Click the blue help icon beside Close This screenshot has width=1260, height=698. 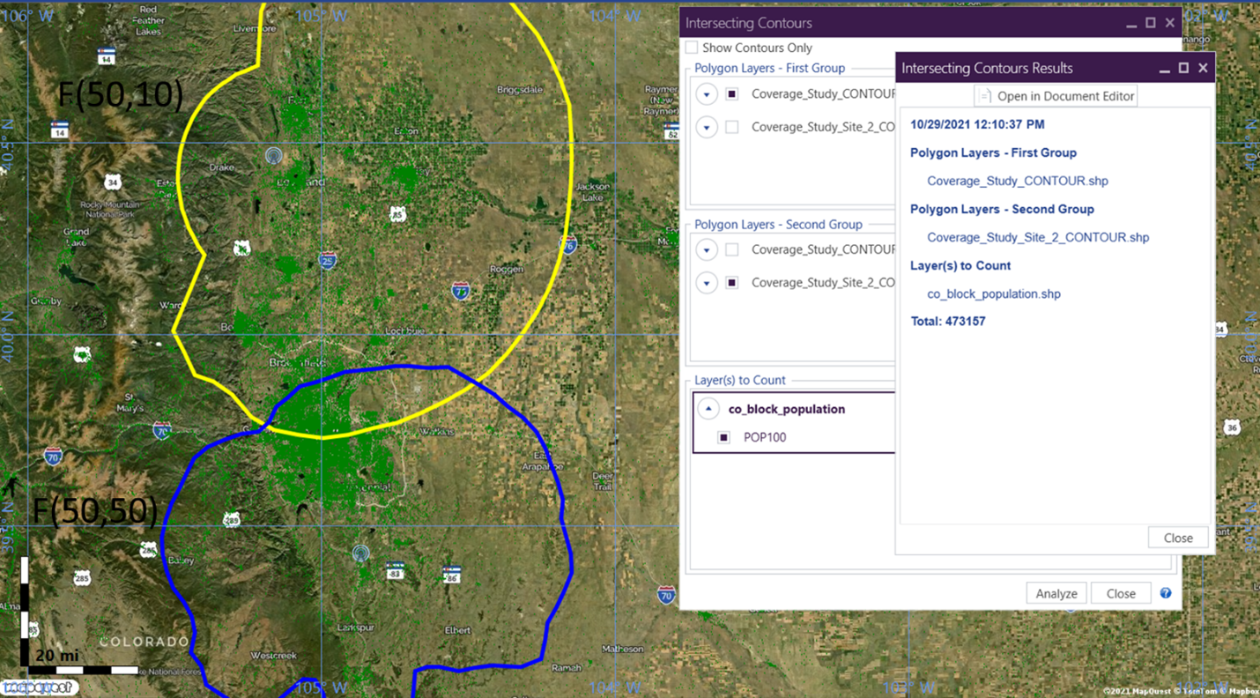click(x=1165, y=593)
